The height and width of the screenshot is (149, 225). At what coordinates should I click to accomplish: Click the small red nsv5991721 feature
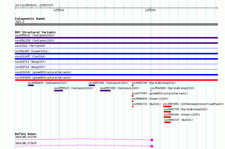133,106
